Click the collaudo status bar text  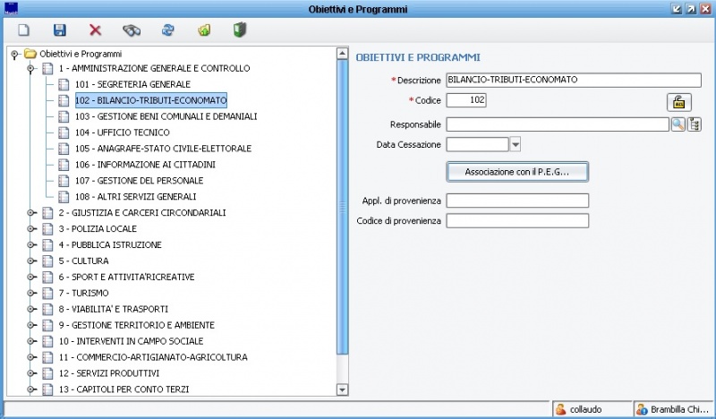(585, 409)
